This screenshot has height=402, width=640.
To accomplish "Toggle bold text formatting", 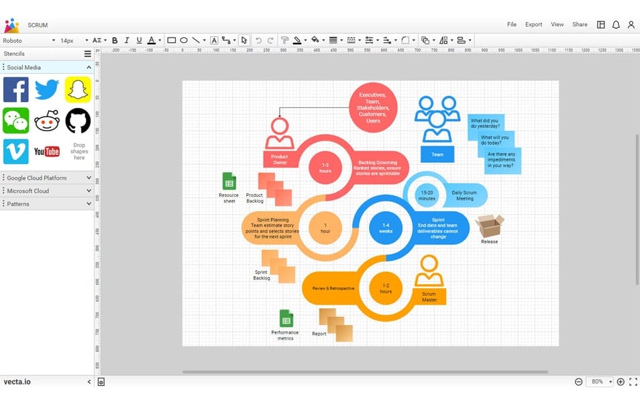I will click(115, 40).
